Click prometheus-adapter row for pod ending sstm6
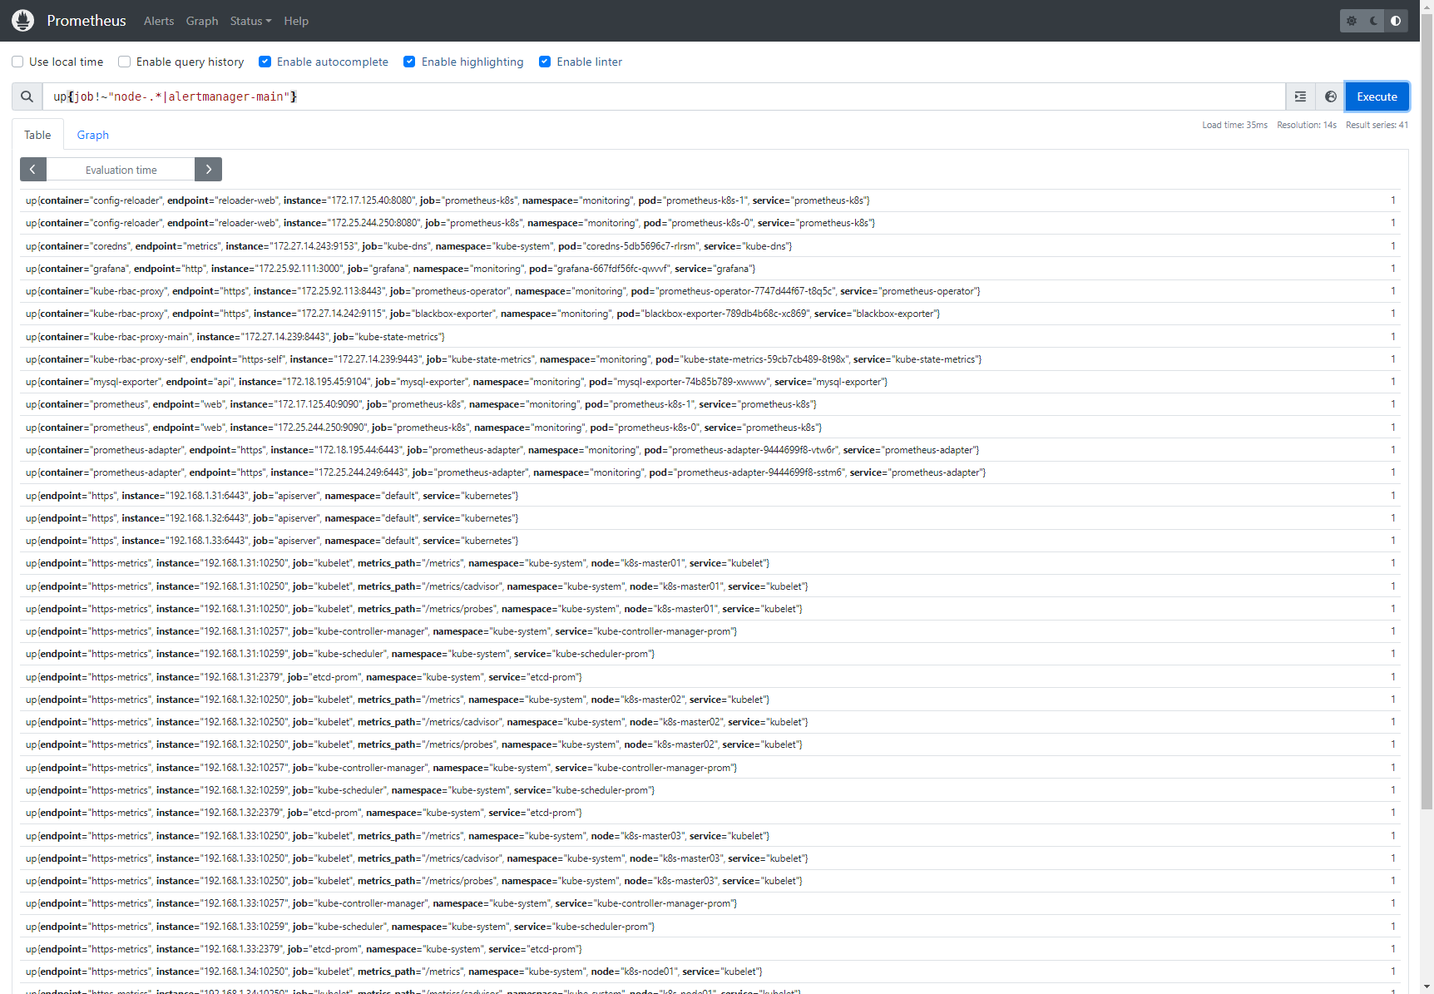The image size is (1434, 994). [x=710, y=472]
